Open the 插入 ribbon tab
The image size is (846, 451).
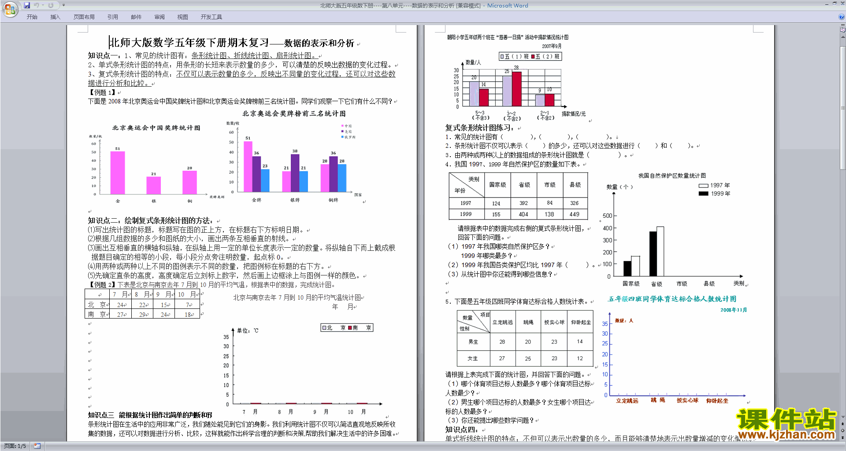pos(55,17)
